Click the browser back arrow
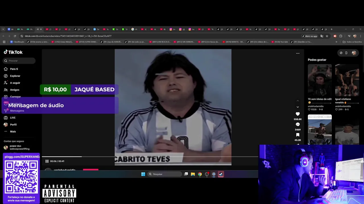 click(3, 36)
